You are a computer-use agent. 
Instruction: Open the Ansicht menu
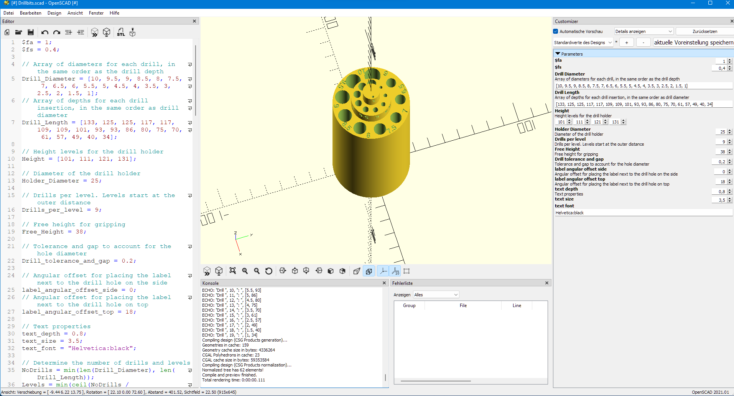[75, 13]
